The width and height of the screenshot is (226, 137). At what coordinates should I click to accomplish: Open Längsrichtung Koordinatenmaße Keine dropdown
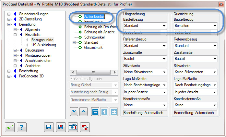pyautogui.click(x=145, y=105)
